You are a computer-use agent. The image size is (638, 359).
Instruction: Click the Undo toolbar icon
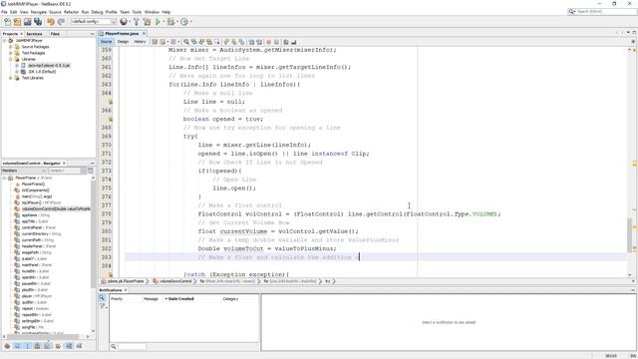click(x=51, y=22)
